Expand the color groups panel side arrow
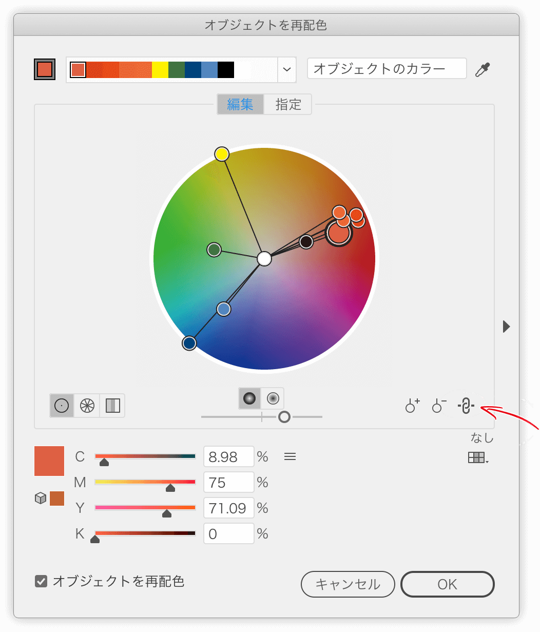This screenshot has width=540, height=632. [507, 326]
